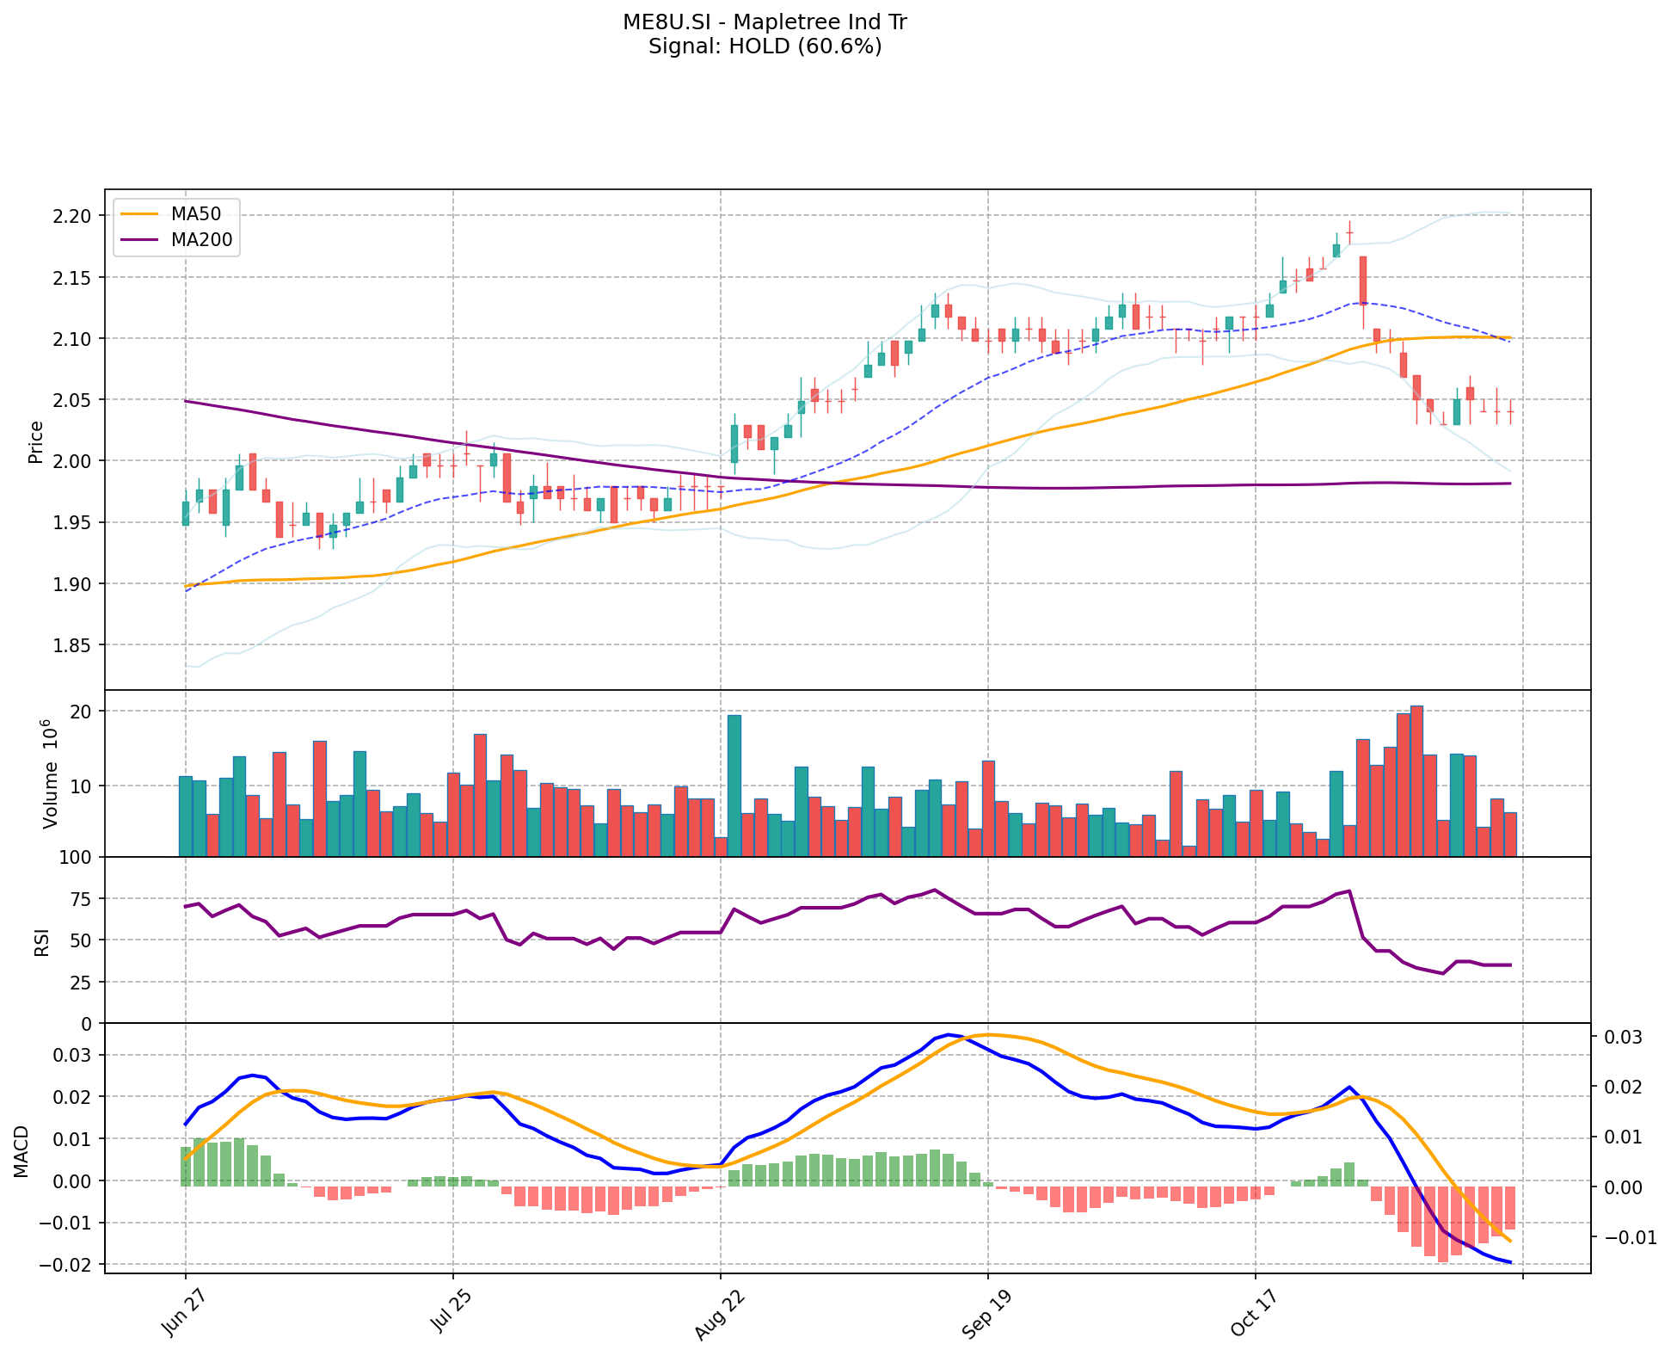Click the 75 tick on RSI axis
1671x1356 pixels.
(81, 899)
